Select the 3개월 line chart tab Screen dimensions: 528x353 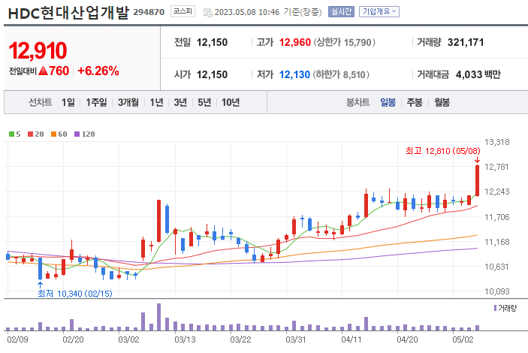point(128,102)
